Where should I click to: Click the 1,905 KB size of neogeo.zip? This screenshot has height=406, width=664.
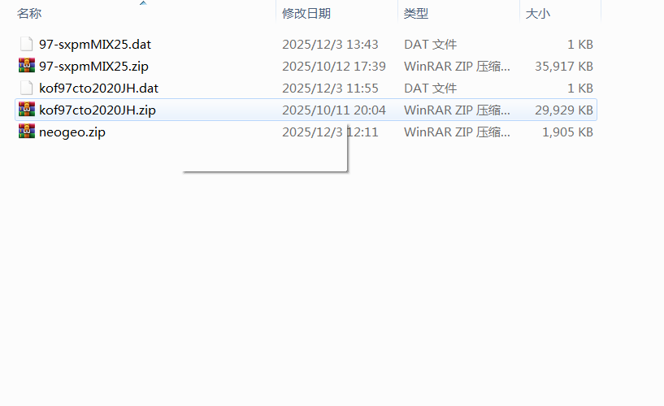pos(567,132)
